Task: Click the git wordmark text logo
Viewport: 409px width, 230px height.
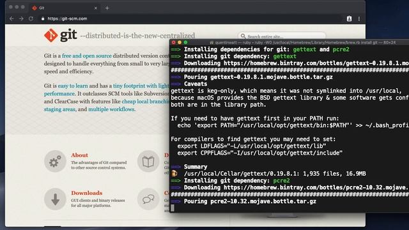Action: click(68, 35)
